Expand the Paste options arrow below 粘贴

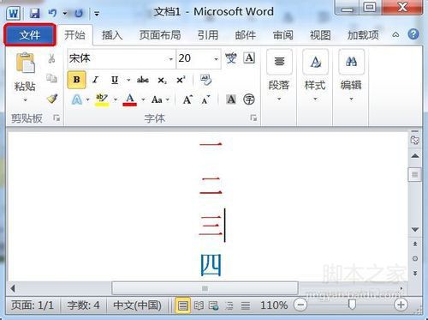[25, 100]
